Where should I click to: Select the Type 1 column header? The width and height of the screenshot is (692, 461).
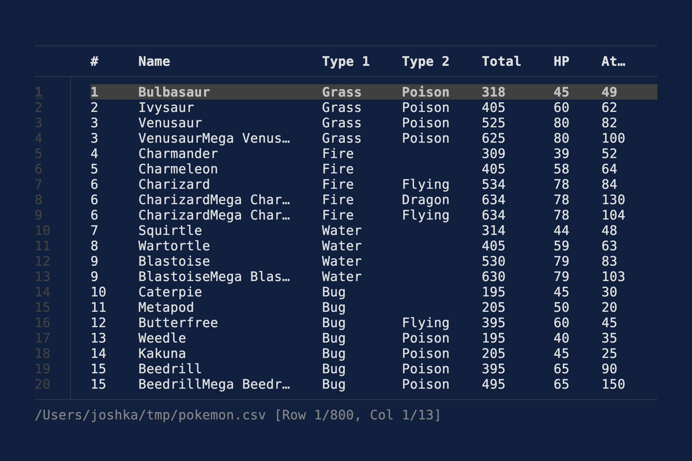click(x=346, y=61)
